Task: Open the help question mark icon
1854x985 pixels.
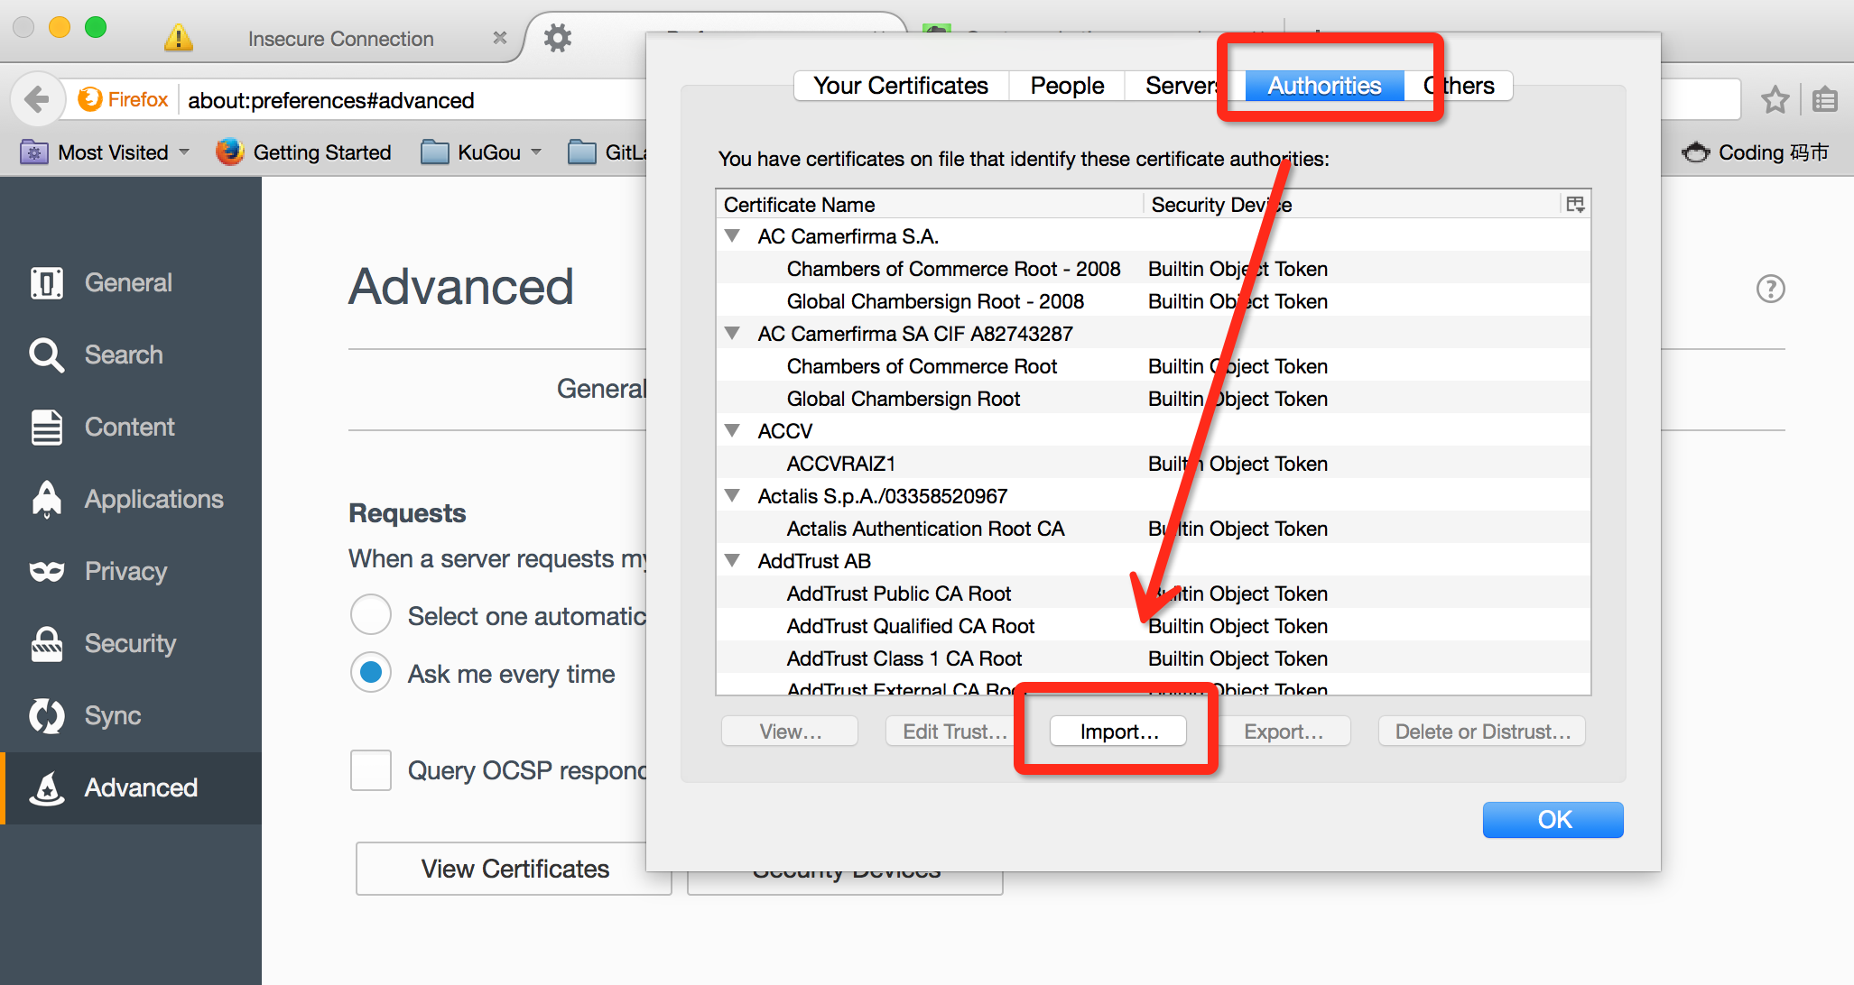Action: pyautogui.click(x=1770, y=289)
